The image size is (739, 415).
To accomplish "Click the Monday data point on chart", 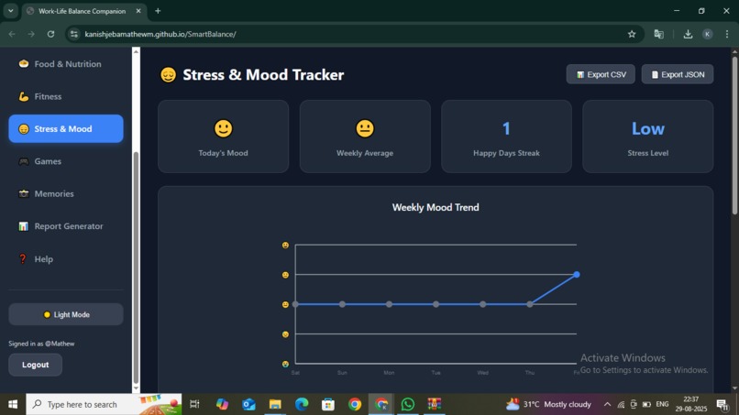I will [389, 304].
